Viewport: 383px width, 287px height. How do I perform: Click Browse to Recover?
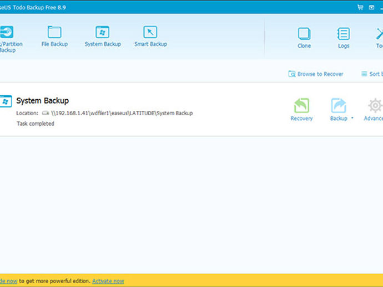click(x=316, y=74)
